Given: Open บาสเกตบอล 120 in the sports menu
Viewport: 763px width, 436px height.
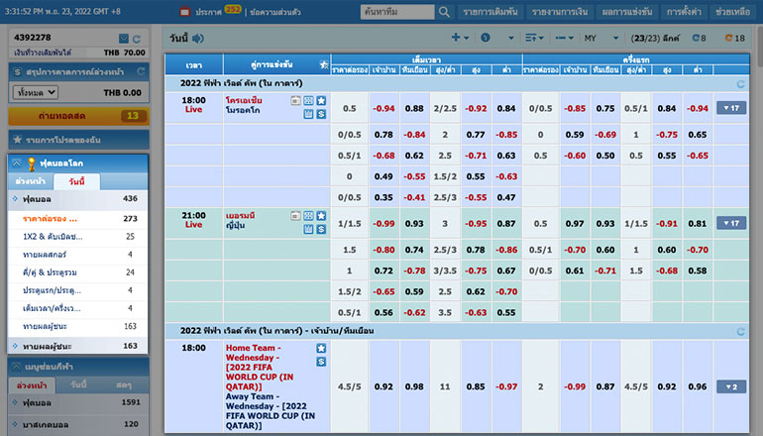Looking at the screenshot, I should (x=78, y=424).
